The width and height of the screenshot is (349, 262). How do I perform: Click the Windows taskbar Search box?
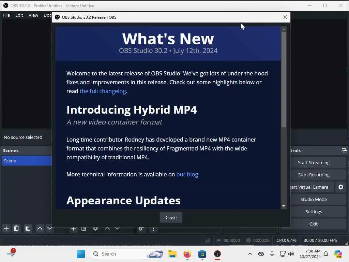[x=127, y=254]
